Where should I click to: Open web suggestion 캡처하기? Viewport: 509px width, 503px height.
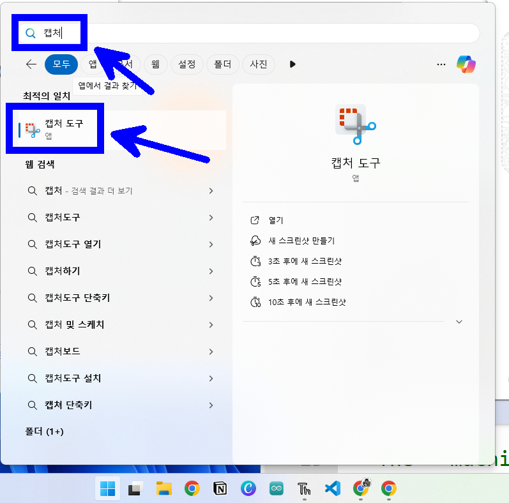63,271
